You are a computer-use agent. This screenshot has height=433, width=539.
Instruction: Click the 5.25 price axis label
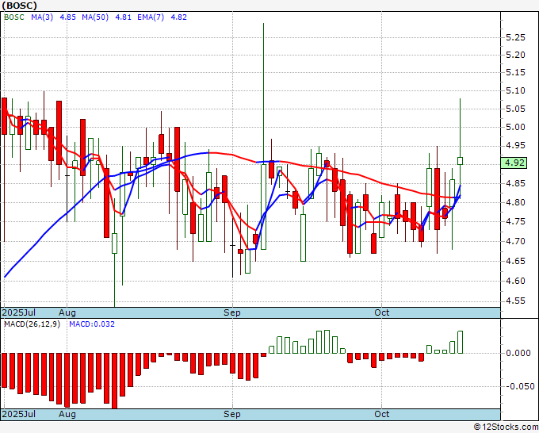516,37
